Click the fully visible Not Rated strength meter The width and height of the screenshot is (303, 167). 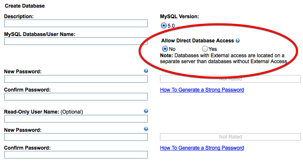(230, 137)
